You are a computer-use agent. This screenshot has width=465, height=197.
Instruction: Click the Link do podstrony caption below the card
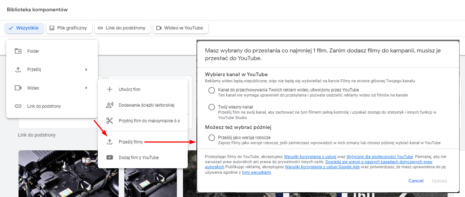pyautogui.click(x=37, y=135)
